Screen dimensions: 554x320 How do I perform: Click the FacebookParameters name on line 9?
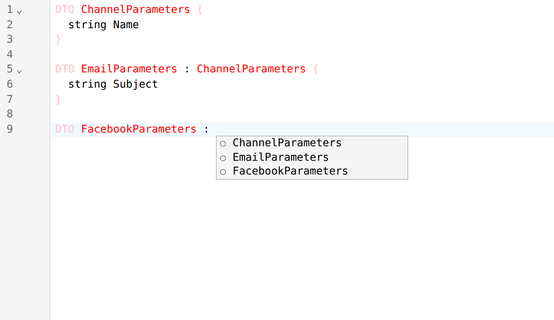tap(138, 129)
